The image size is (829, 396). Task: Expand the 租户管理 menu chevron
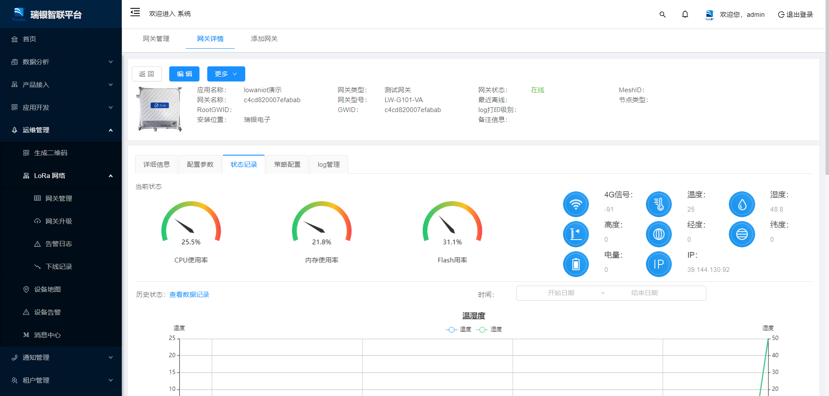(111, 380)
